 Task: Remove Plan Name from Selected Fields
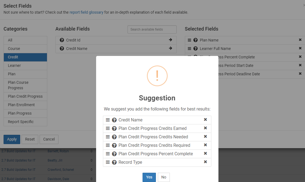(300, 40)
